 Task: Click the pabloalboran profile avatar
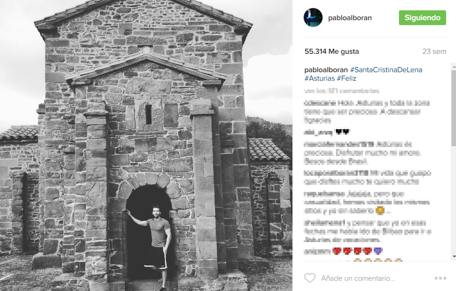313,17
